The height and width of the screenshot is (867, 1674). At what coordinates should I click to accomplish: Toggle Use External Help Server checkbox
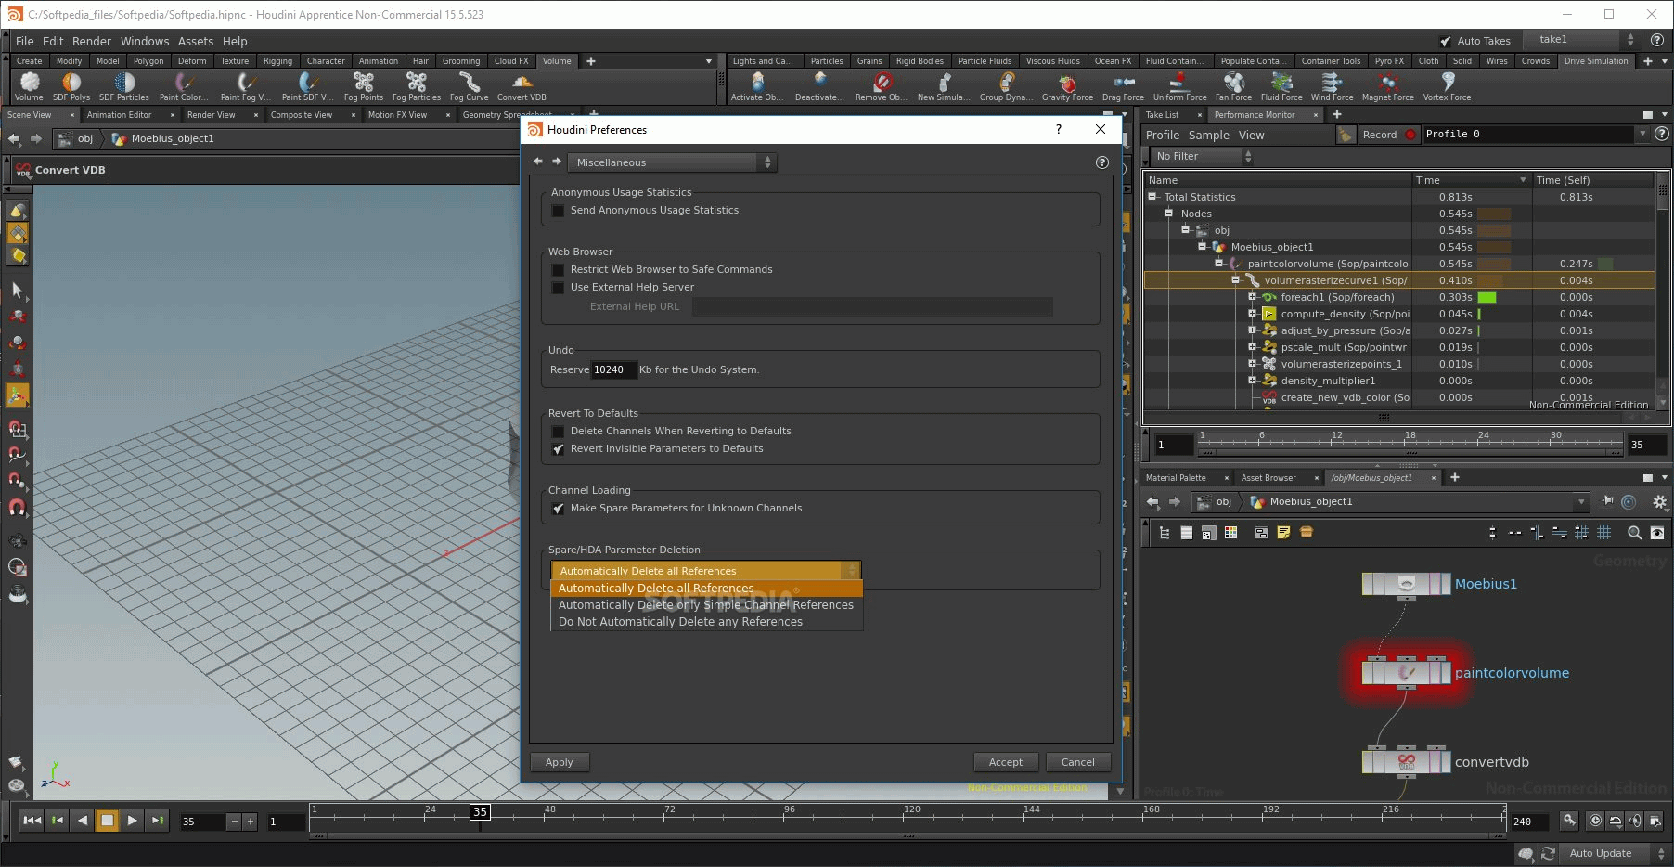[x=558, y=288]
